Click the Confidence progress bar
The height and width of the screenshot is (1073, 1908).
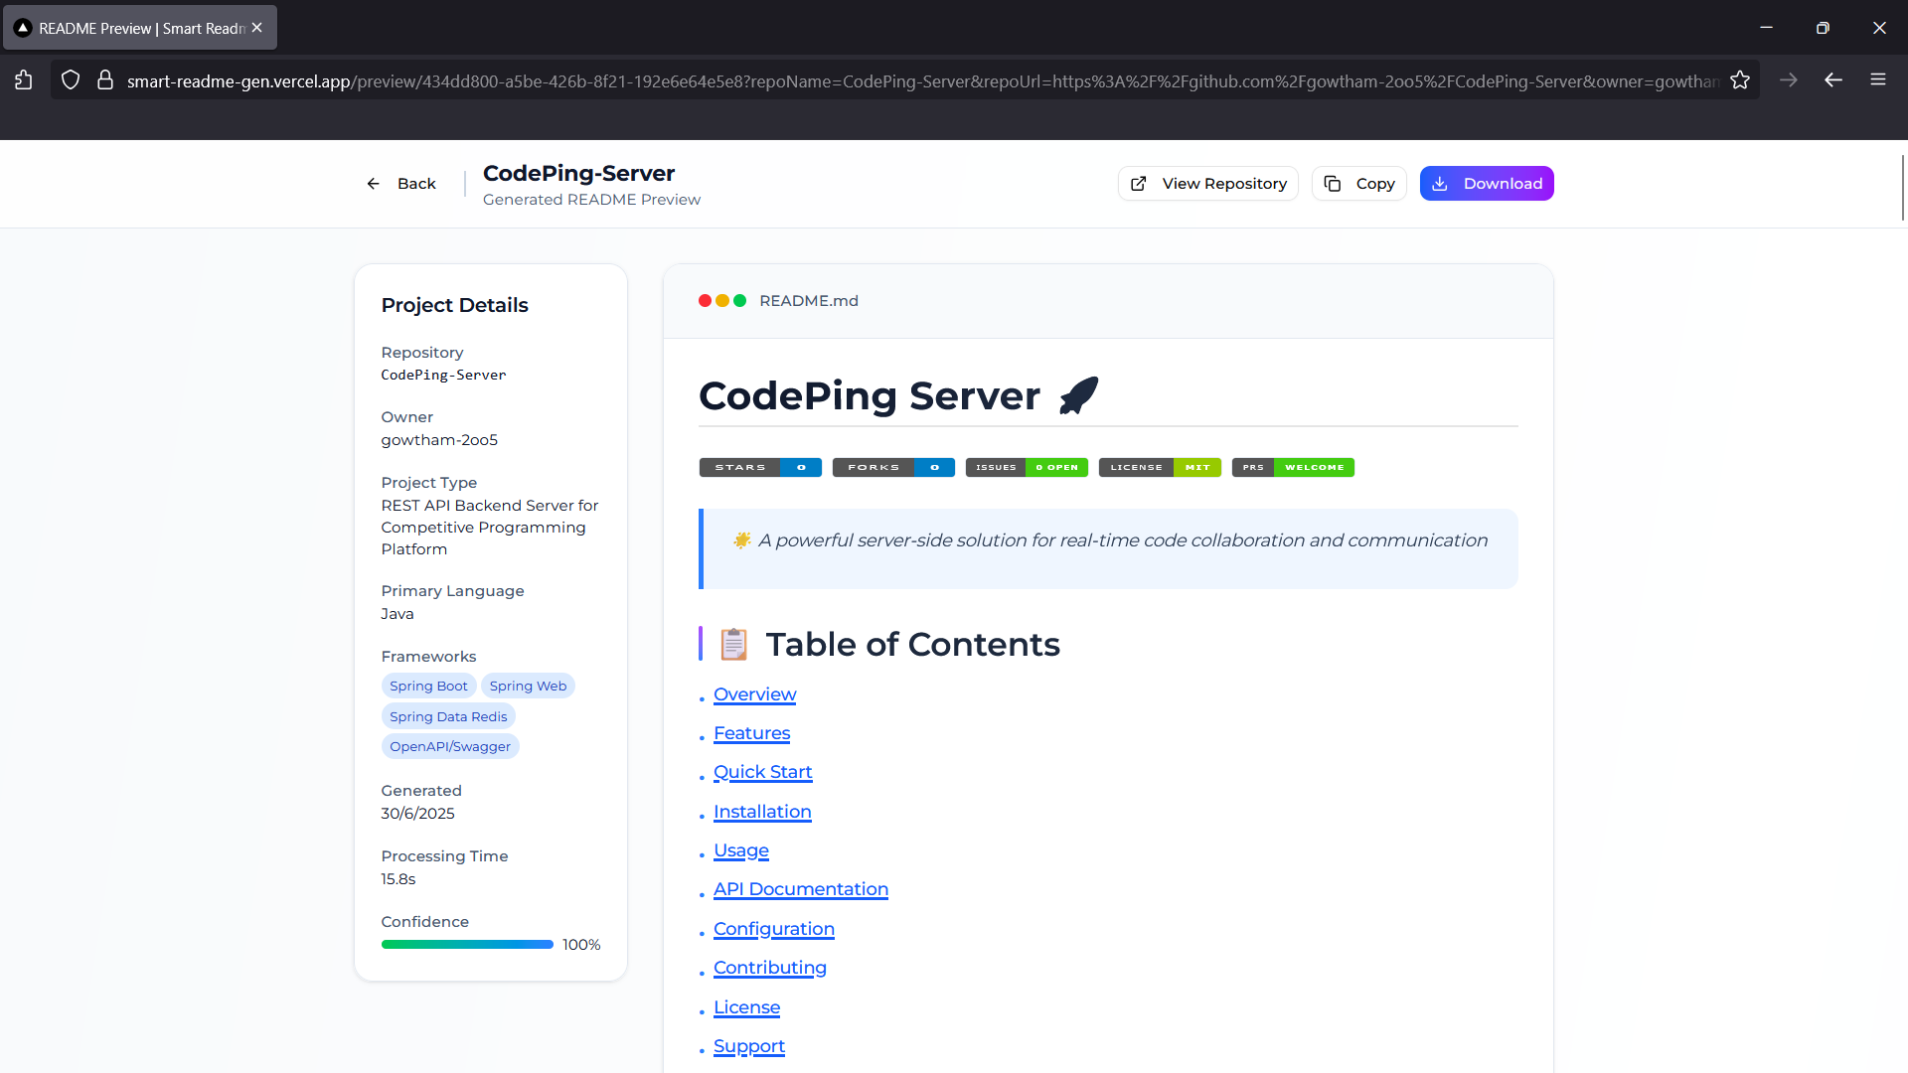coord(467,945)
